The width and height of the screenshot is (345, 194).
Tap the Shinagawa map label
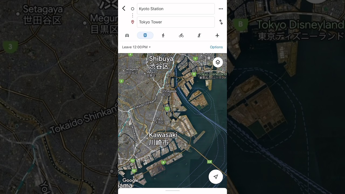[169, 93]
